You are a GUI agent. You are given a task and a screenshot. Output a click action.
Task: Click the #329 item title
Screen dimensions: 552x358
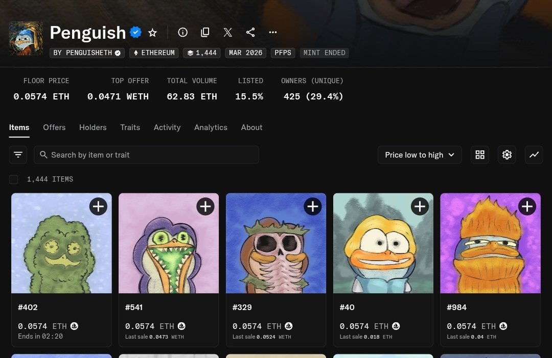(242, 308)
